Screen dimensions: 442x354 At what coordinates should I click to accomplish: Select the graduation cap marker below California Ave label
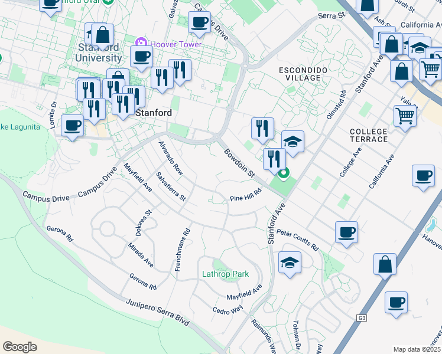click(420, 50)
